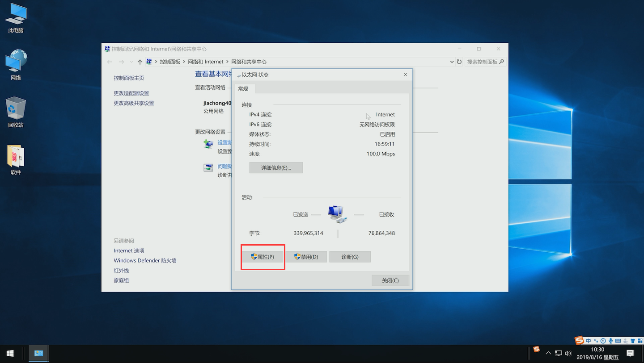Click the Control Panel icon in the address bar
The width and height of the screenshot is (644, 363).
[149, 62]
